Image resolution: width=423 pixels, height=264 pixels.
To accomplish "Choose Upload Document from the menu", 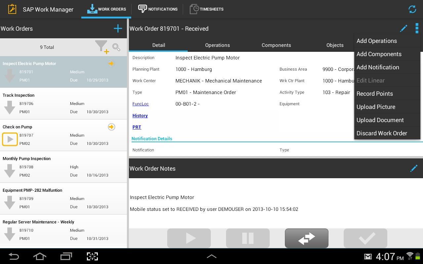I will tap(387, 120).
